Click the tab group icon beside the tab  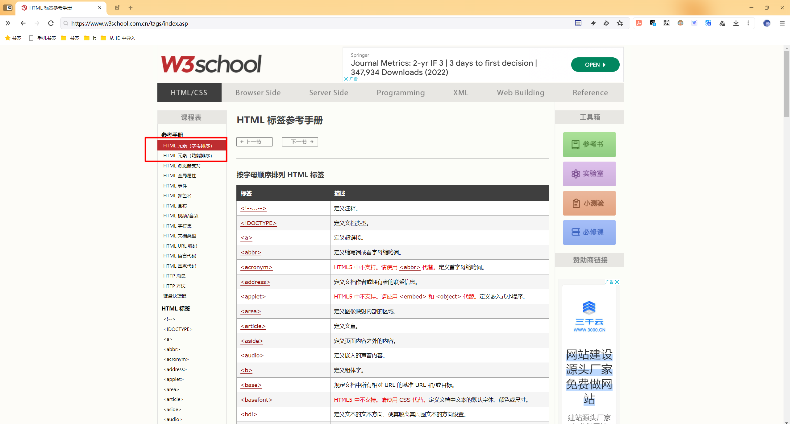click(x=117, y=8)
